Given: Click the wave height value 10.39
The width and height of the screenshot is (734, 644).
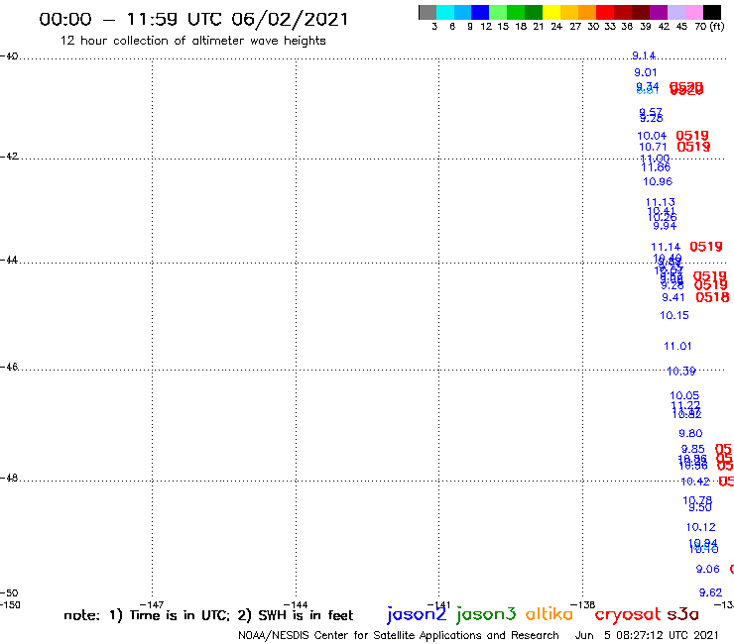Looking at the screenshot, I should click(681, 372).
